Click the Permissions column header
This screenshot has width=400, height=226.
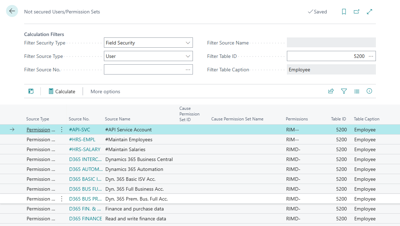297,119
